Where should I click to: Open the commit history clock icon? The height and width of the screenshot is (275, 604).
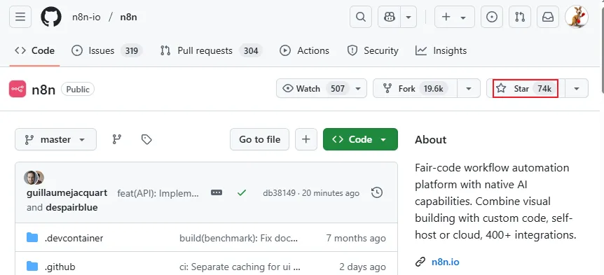tap(377, 192)
